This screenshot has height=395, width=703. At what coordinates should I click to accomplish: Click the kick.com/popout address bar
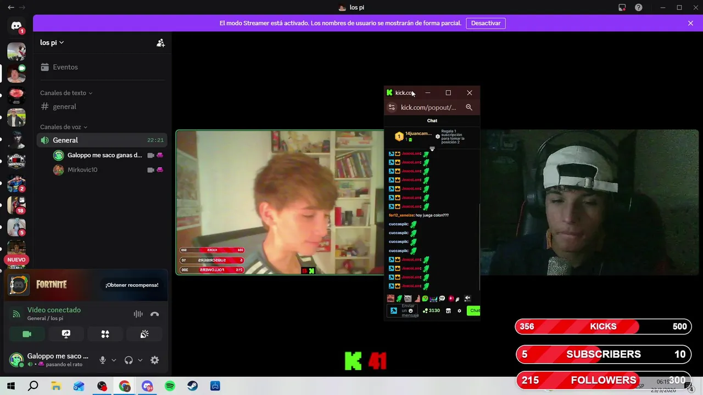click(428, 108)
